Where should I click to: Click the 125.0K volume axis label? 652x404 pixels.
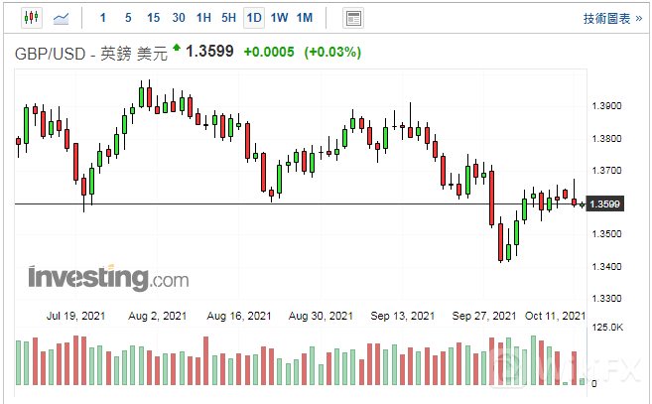coord(607,327)
